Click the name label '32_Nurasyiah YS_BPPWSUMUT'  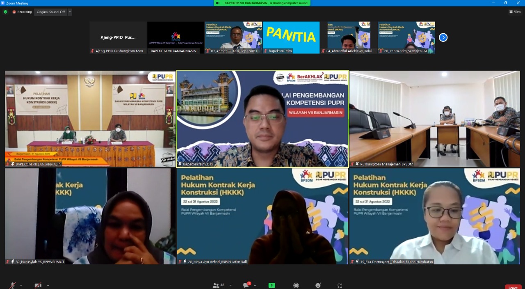click(x=40, y=261)
